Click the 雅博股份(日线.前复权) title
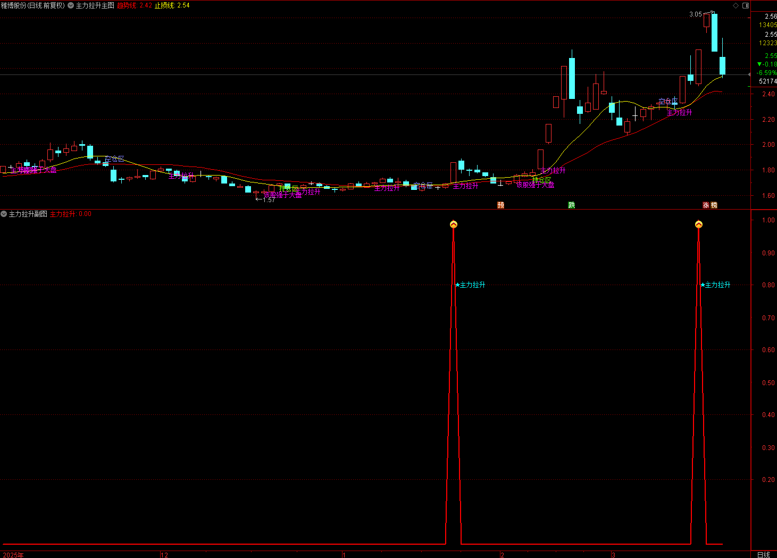Screen dimensions: 777x558 32,5
